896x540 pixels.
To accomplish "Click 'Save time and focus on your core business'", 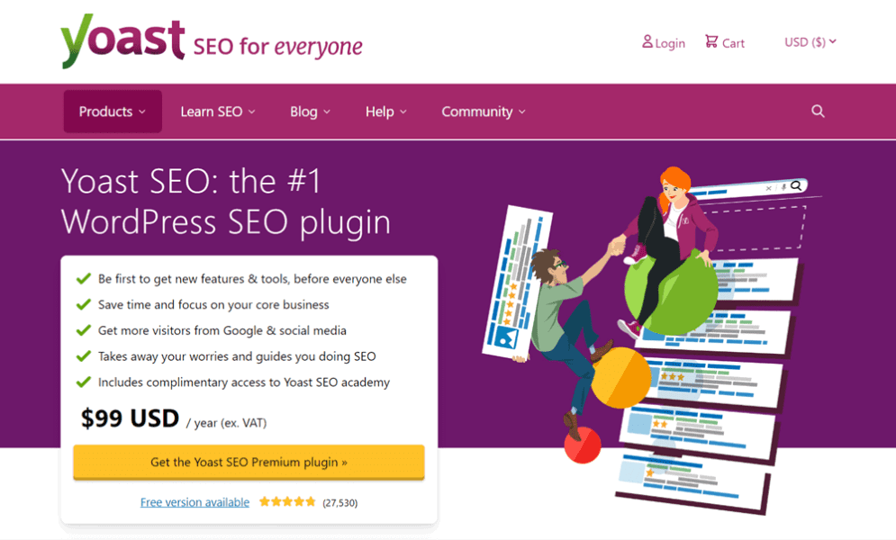I will [x=213, y=305].
